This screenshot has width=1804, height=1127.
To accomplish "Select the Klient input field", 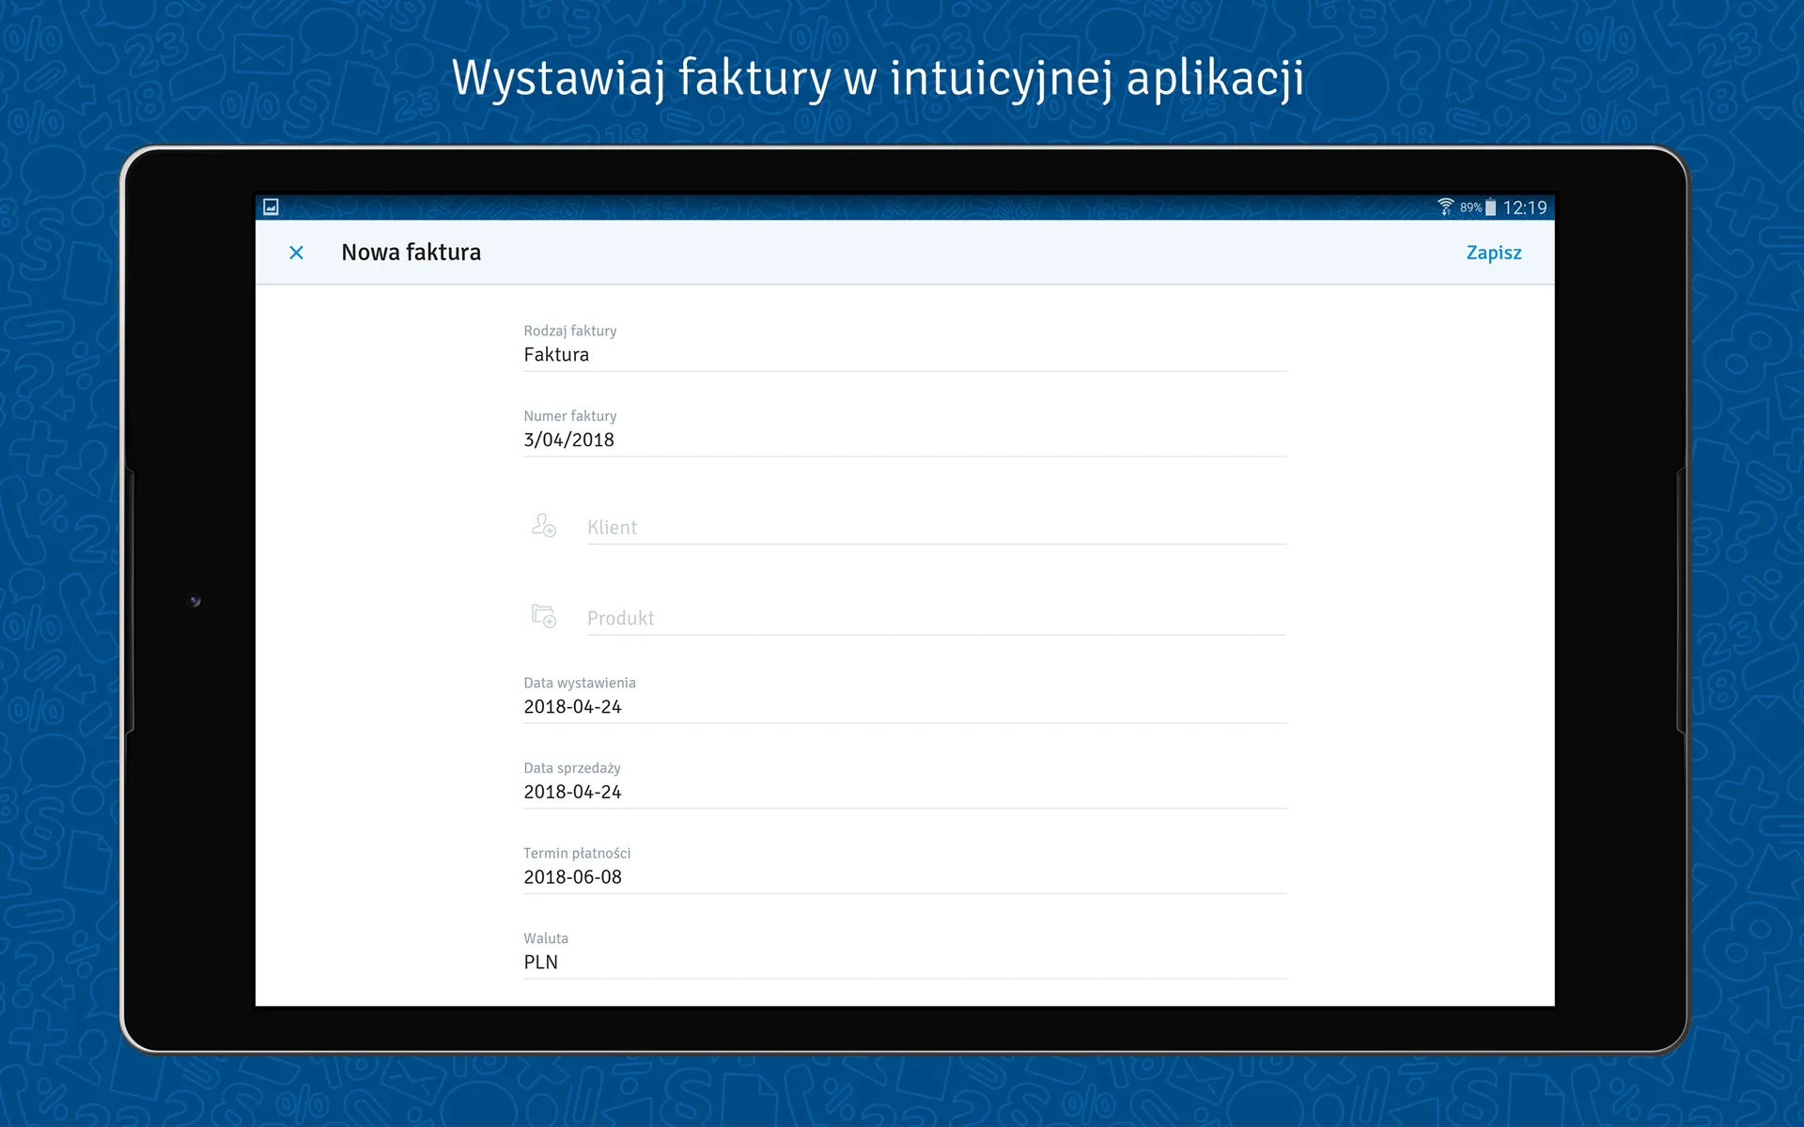I will click(x=936, y=528).
